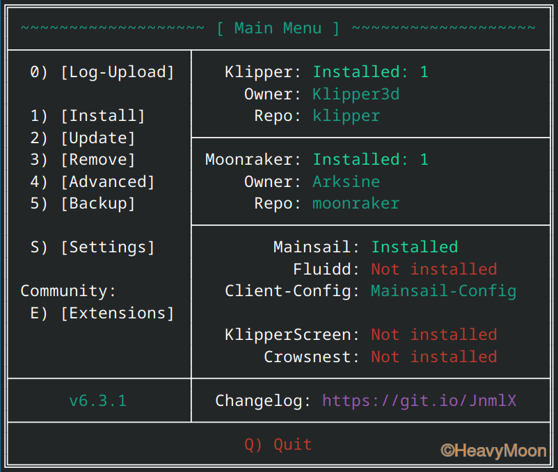Click the Fluidd Not installed status
The image size is (558, 472).
[434, 269]
